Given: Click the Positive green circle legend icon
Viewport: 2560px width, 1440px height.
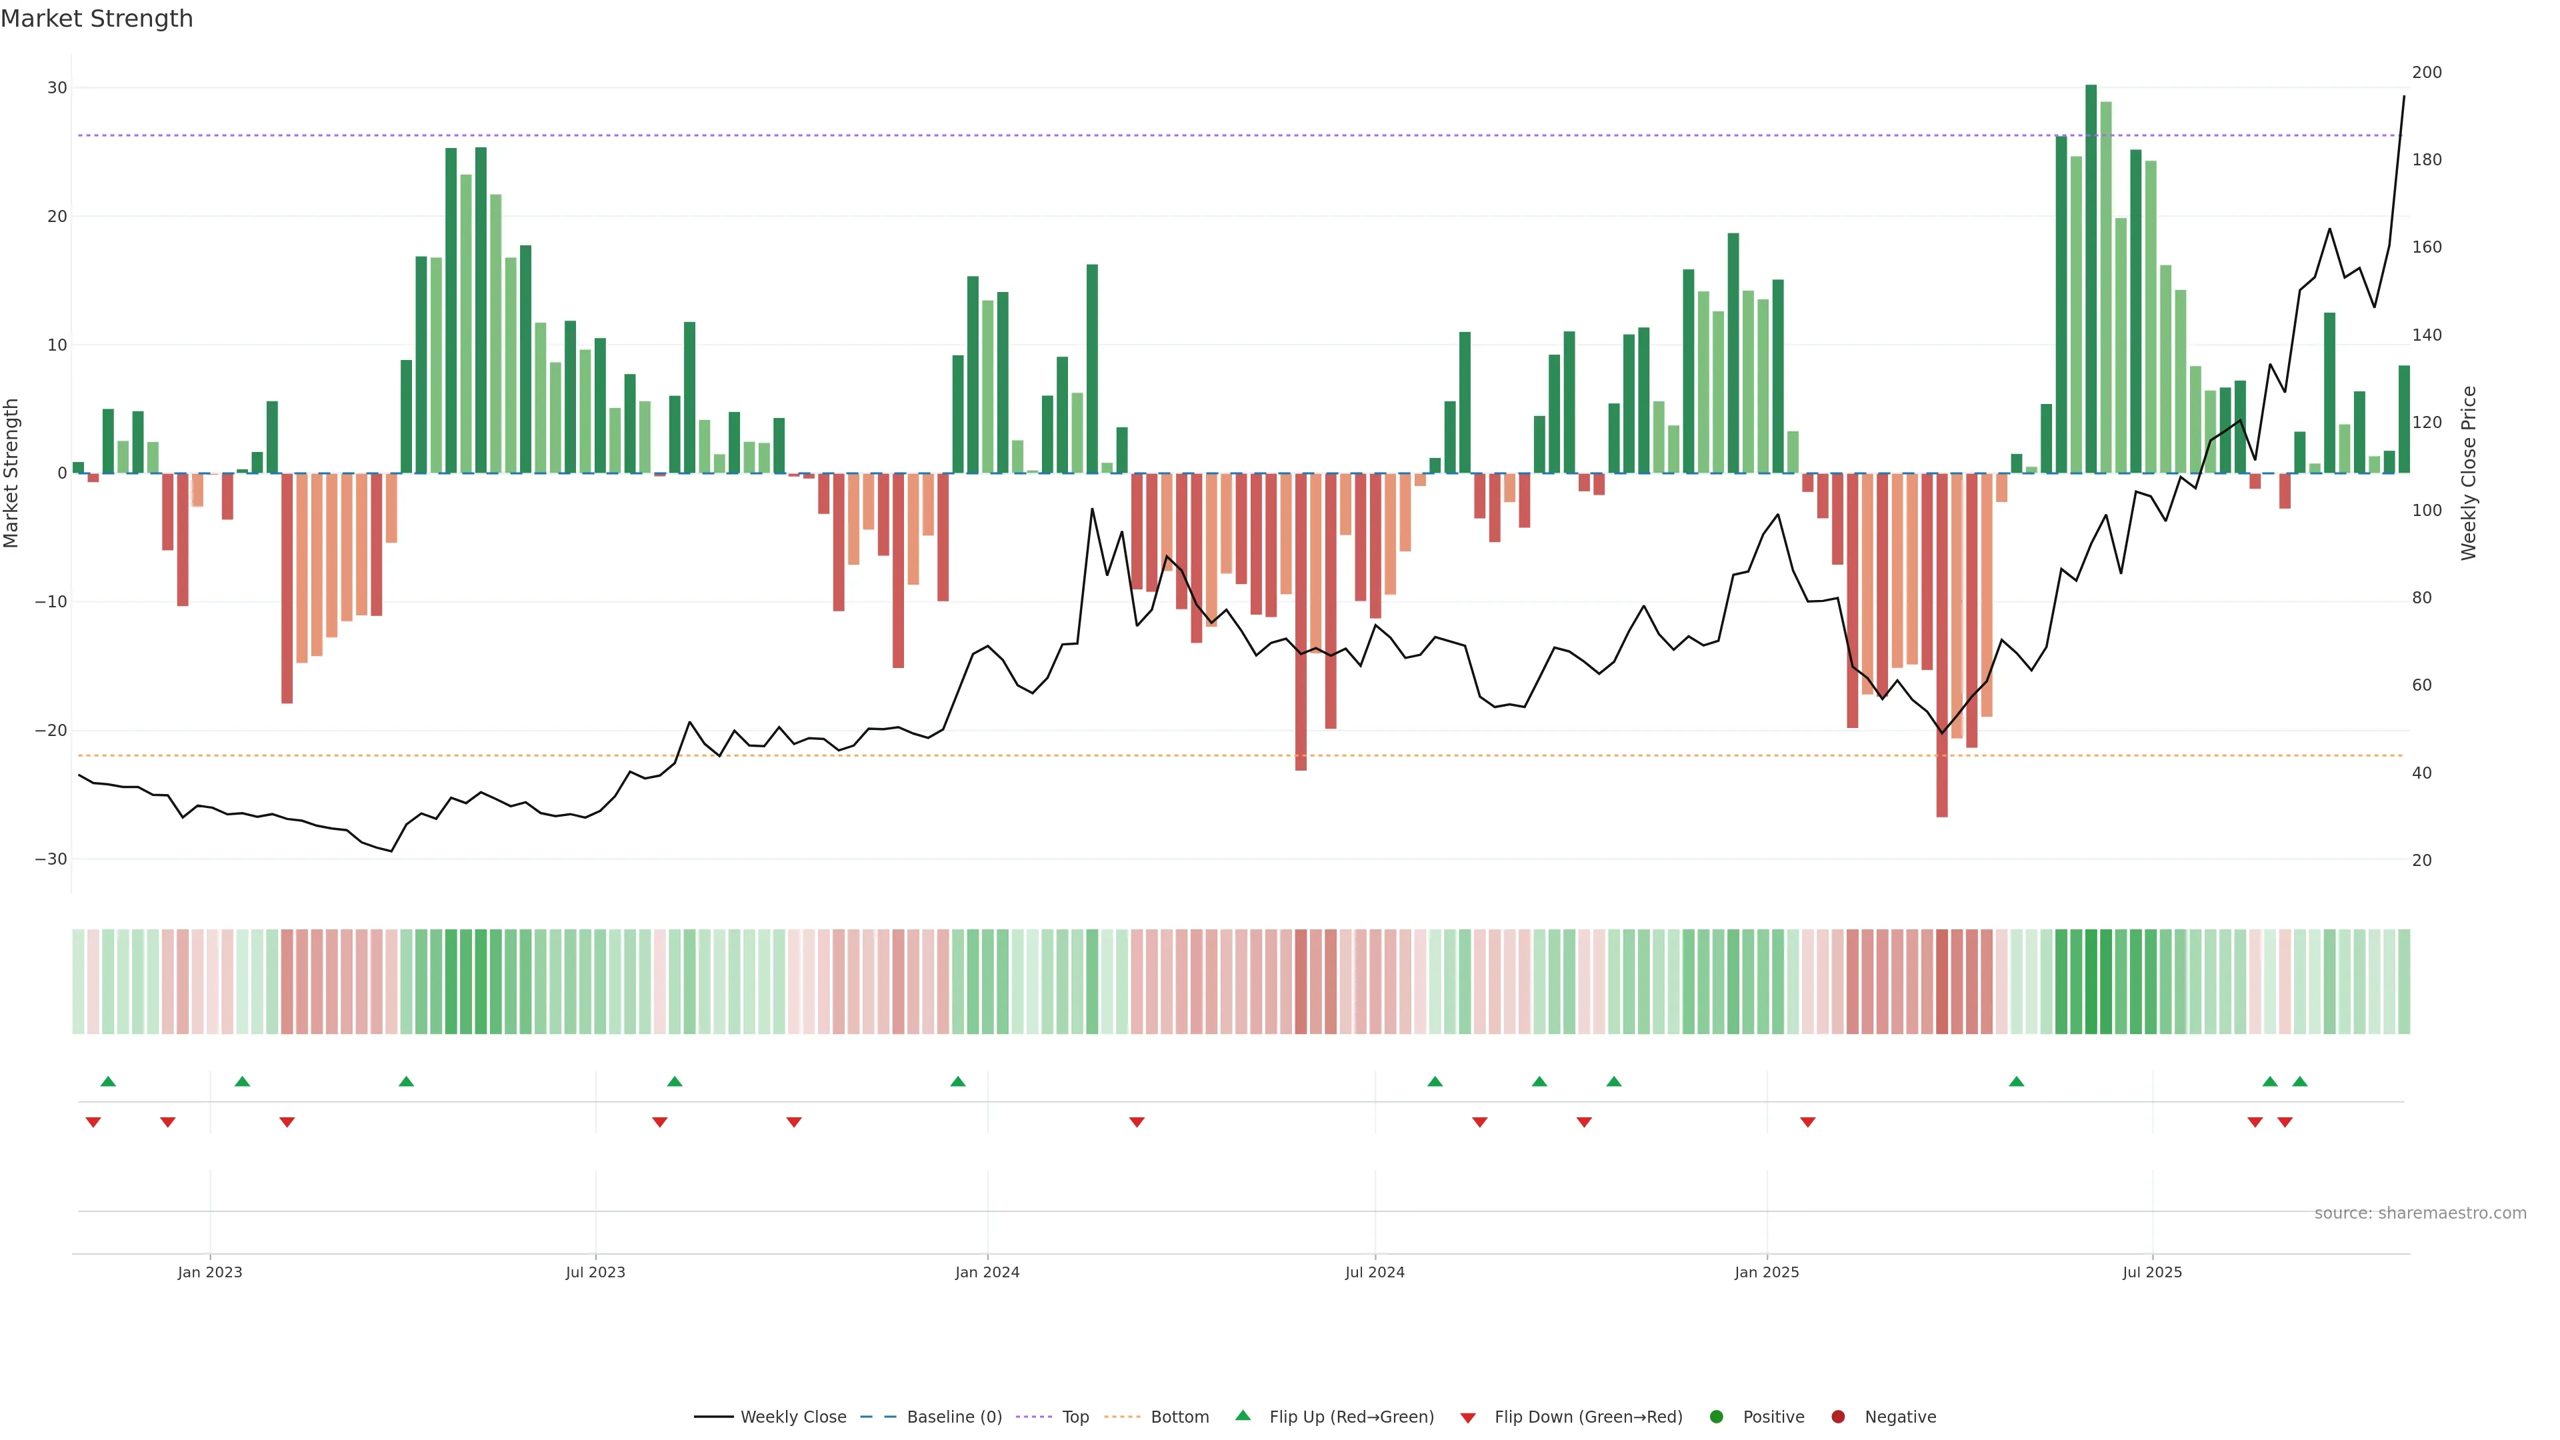Looking at the screenshot, I should [x=1716, y=1417].
